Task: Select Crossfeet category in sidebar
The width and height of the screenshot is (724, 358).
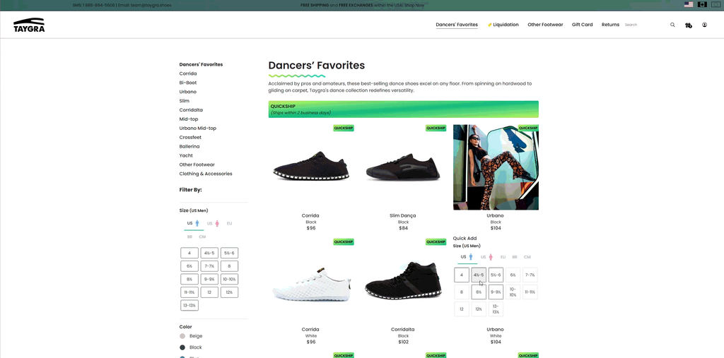Action: tap(190, 138)
